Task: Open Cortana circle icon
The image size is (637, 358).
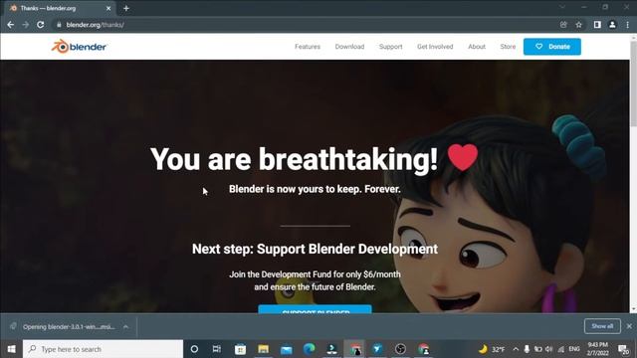Action: [194, 349]
